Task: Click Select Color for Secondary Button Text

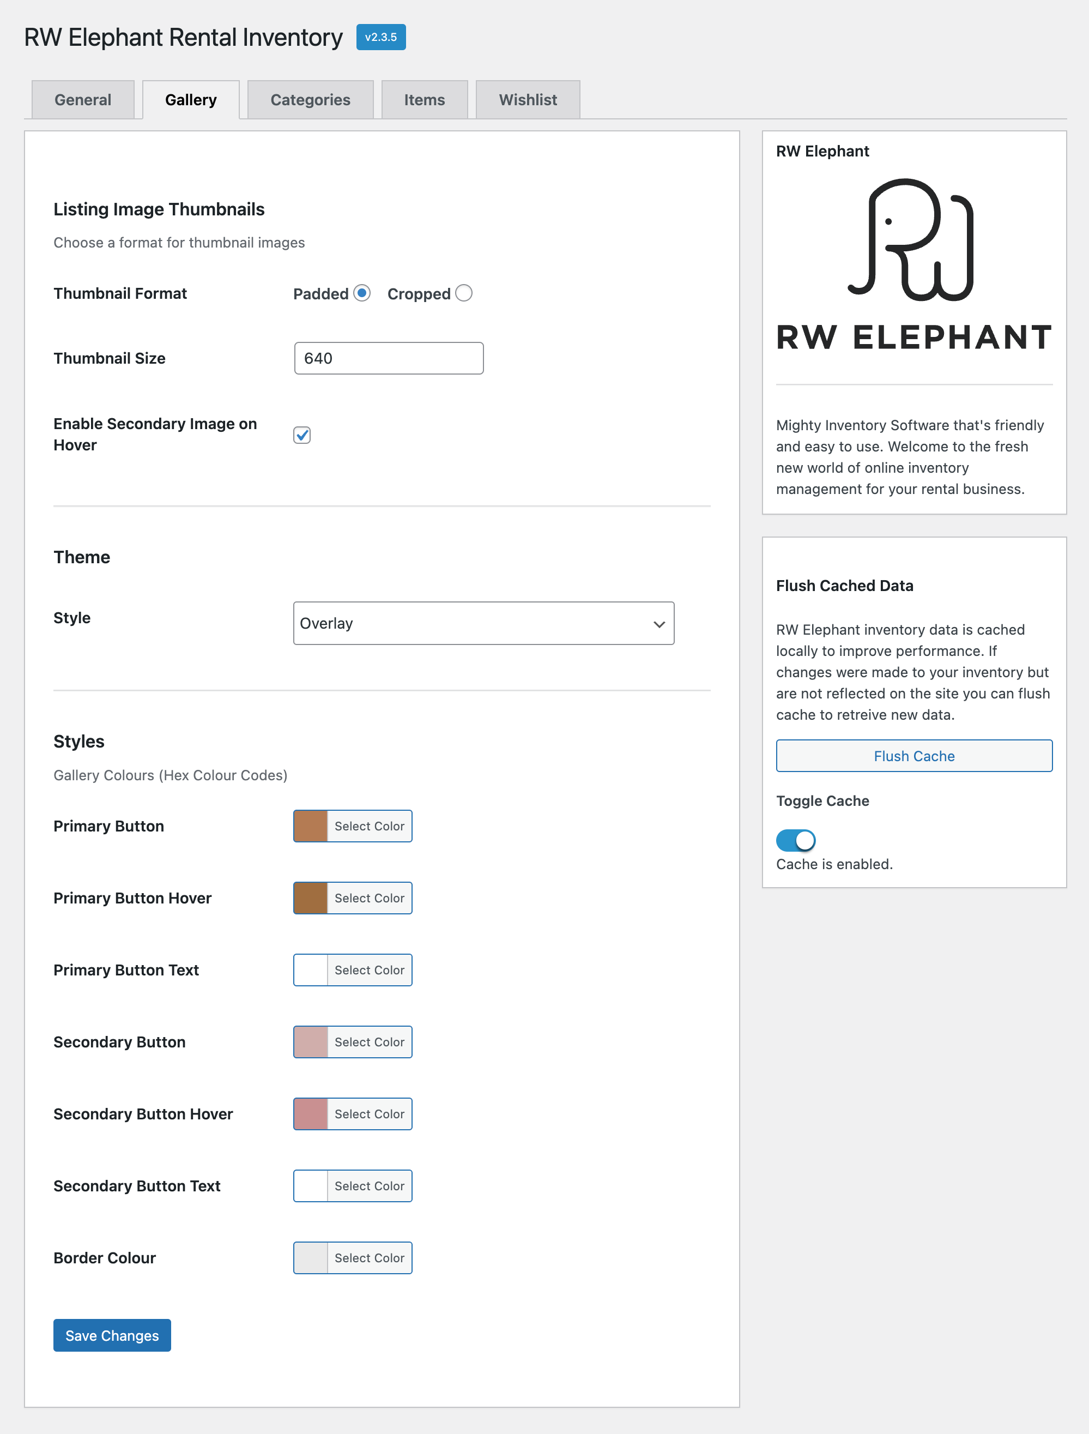Action: pyautogui.click(x=370, y=1186)
